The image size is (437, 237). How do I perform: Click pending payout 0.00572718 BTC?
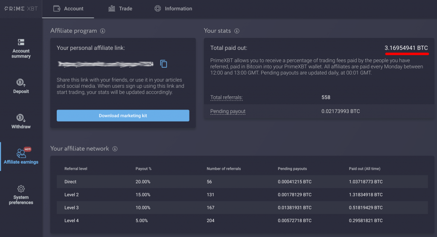[x=294, y=220]
